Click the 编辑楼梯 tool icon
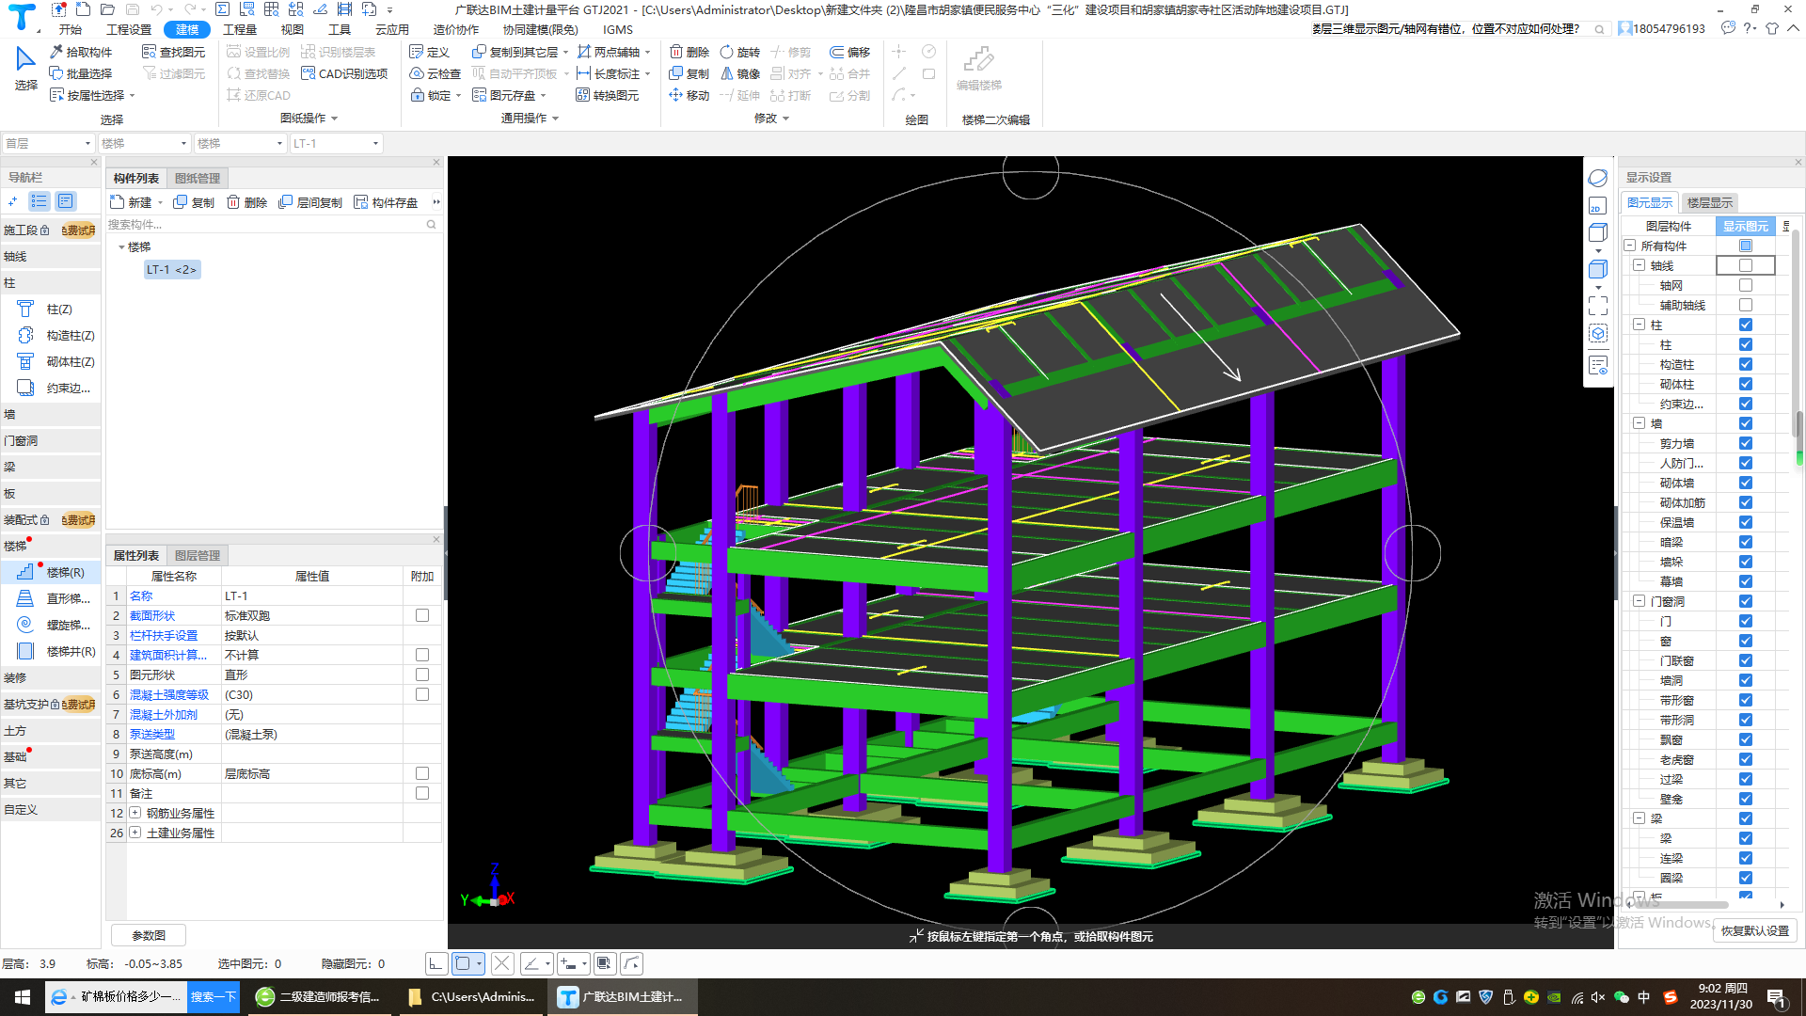The height and width of the screenshot is (1016, 1806). 978,59
